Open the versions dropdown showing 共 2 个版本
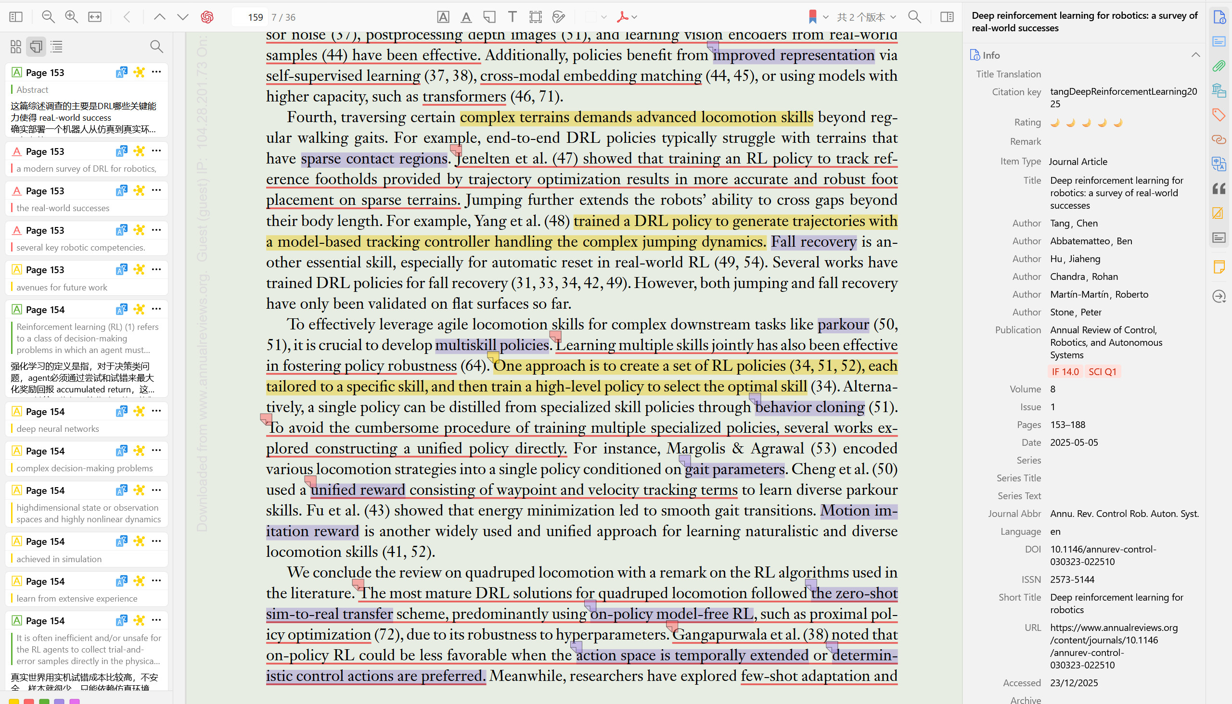This screenshot has width=1232, height=704. tap(866, 17)
